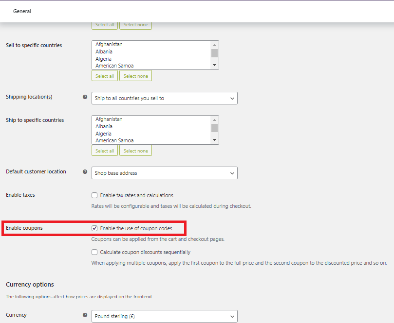Select Albania in Ship to specific countries list
394x323 pixels.
coord(104,127)
